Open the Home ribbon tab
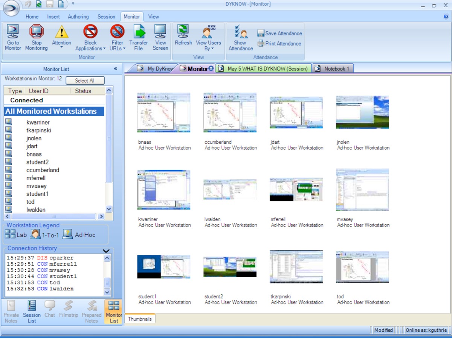 [32, 17]
